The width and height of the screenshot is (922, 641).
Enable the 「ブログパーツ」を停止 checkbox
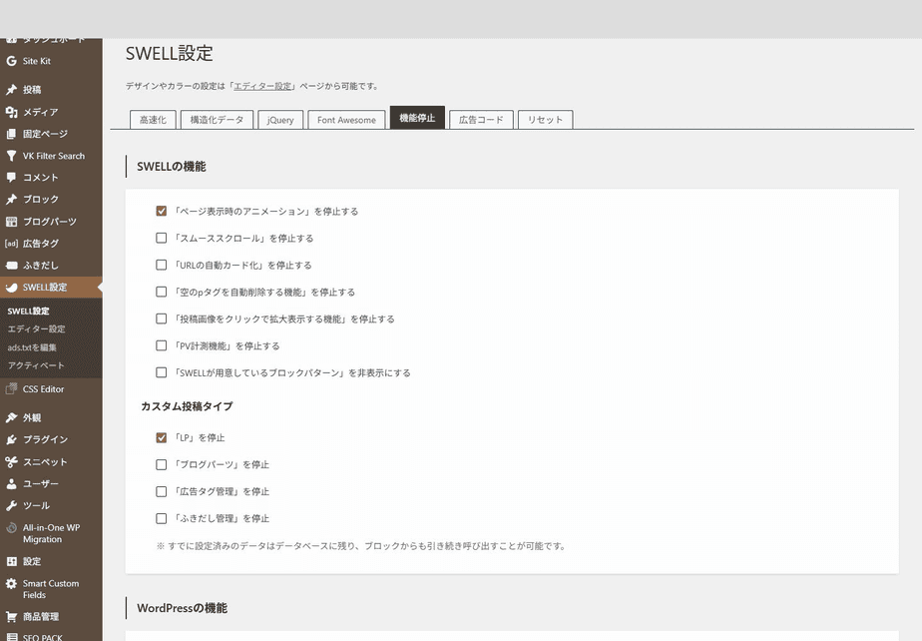tap(161, 464)
